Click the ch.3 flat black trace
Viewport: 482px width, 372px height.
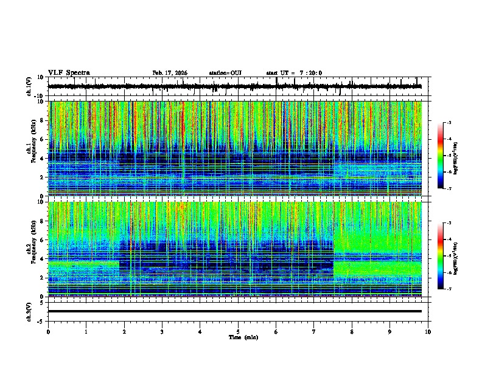[235, 311]
